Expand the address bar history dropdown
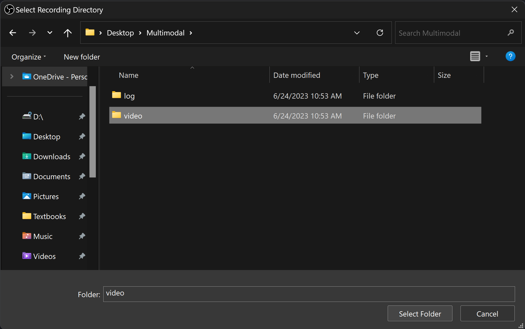This screenshot has width=525, height=329. click(357, 33)
